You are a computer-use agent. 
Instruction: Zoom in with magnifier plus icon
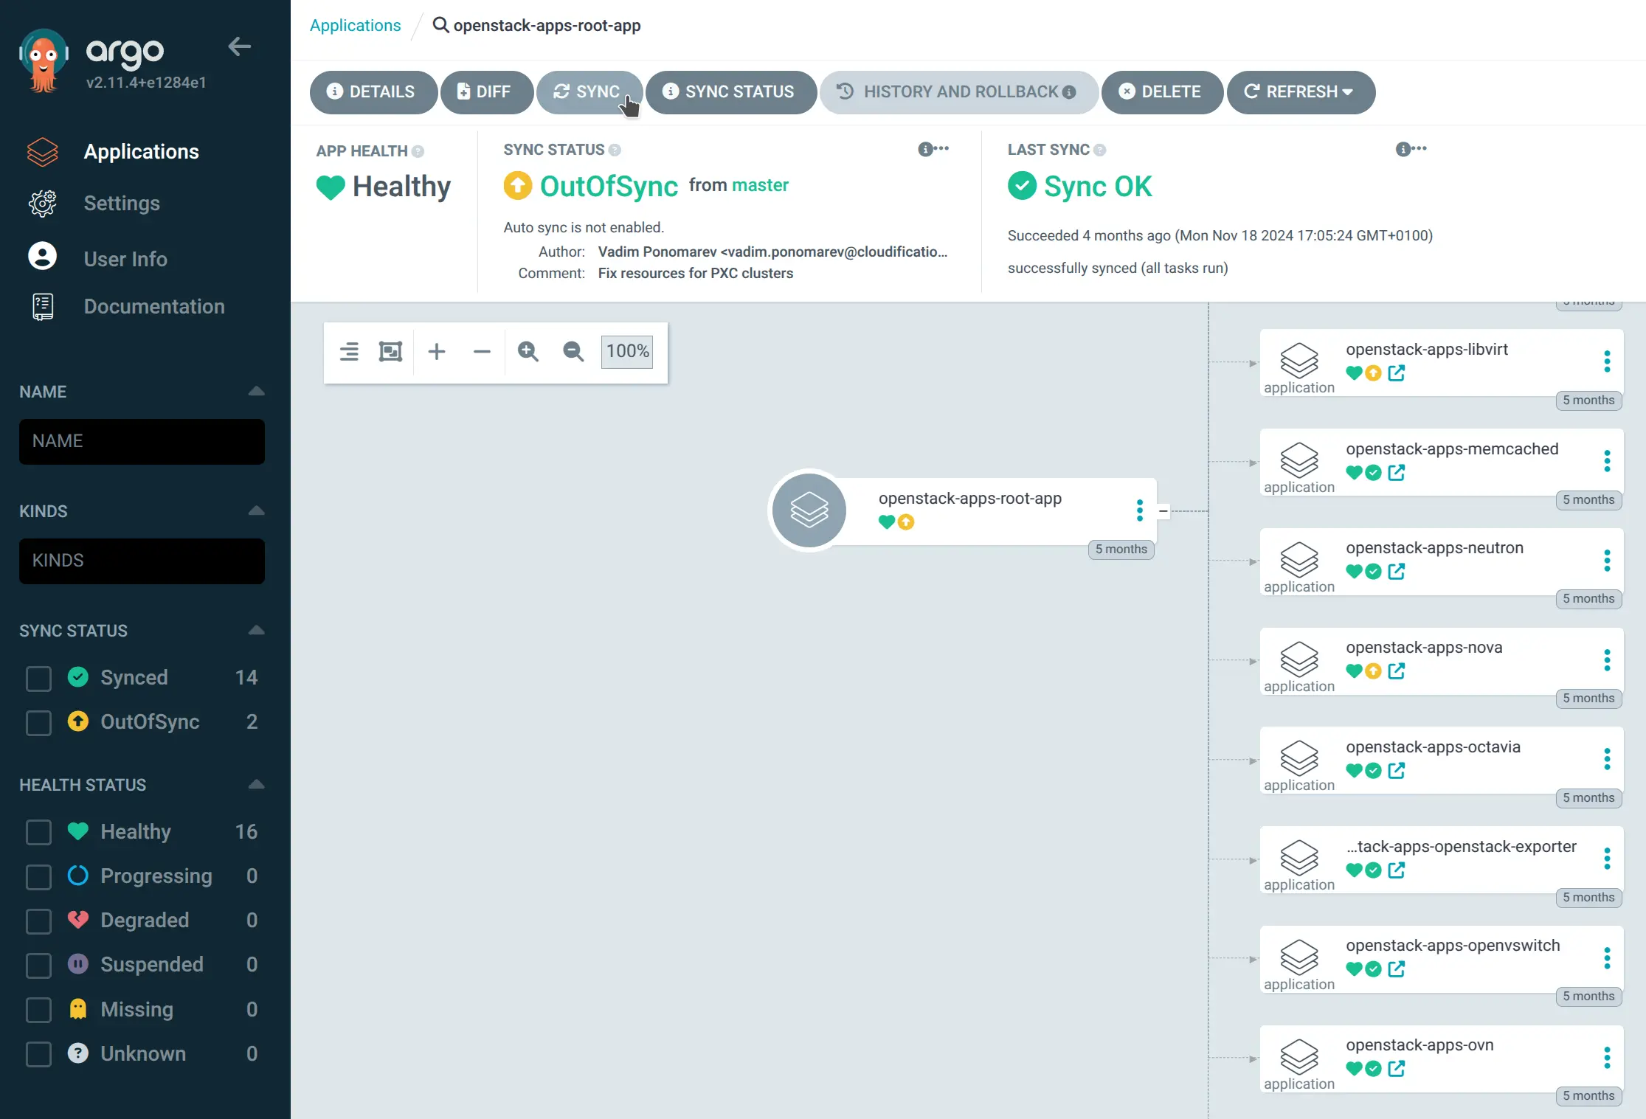click(x=528, y=351)
